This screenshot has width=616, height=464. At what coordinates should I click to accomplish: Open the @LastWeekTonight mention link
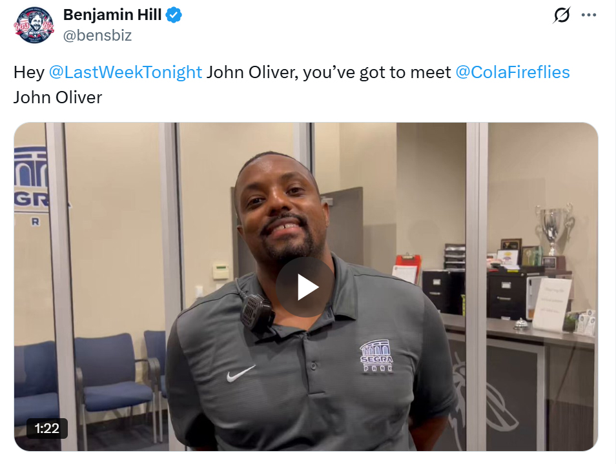pyautogui.click(x=125, y=72)
